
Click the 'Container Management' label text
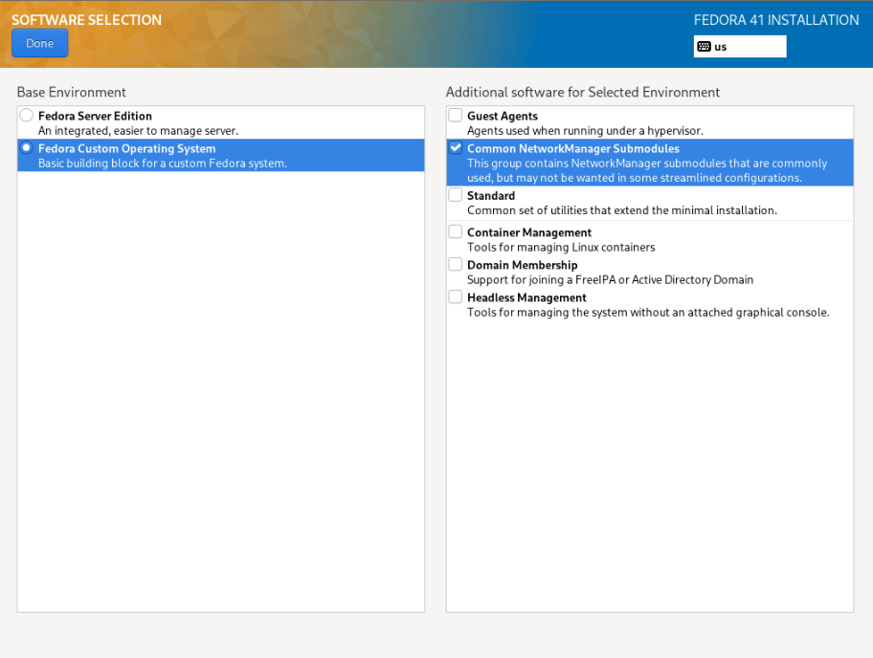tap(529, 232)
